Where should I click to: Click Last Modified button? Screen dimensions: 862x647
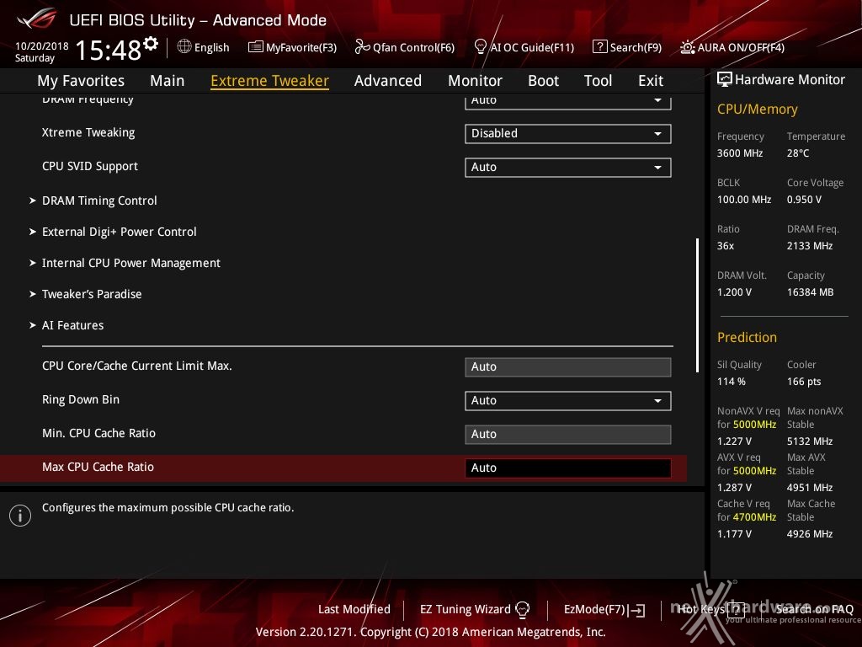pos(354,609)
